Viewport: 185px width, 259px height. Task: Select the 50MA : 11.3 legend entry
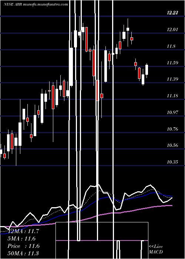tap(23, 253)
